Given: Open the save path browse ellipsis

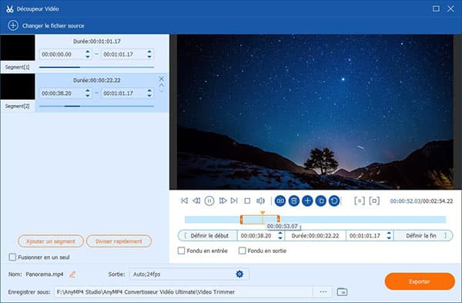Looking at the screenshot, I should 323,291.
